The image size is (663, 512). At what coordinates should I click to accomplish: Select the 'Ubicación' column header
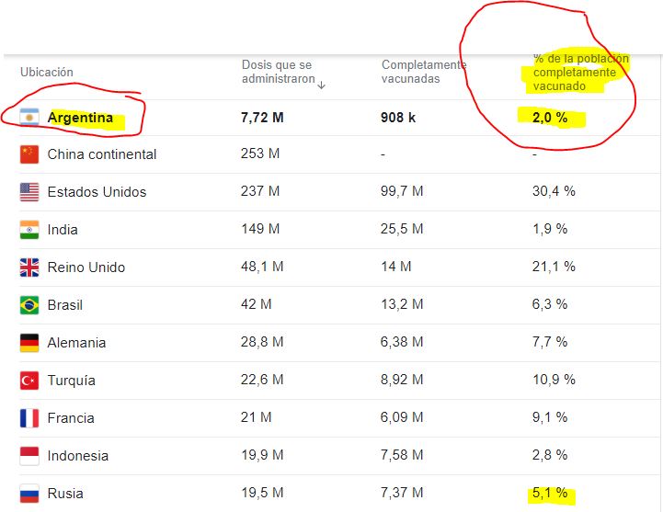[46, 72]
